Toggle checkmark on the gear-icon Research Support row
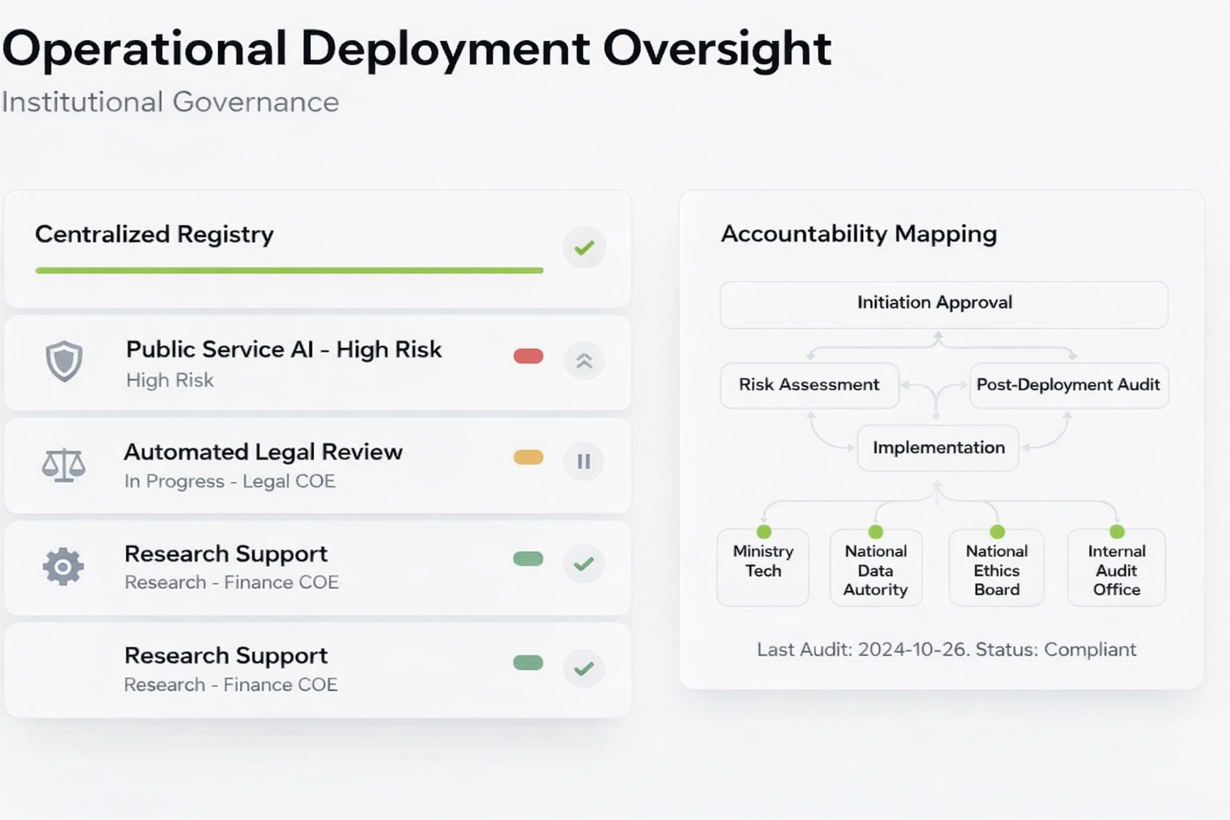 (584, 564)
